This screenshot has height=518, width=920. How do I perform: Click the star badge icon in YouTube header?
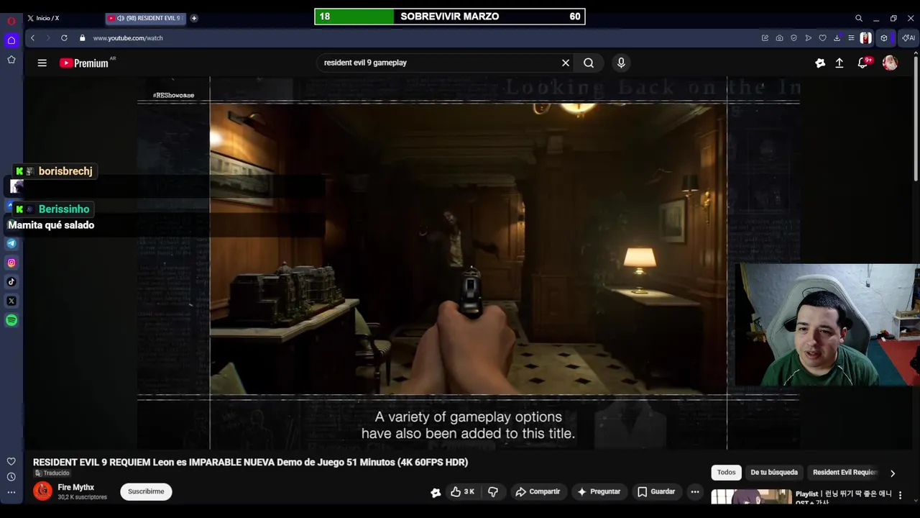point(820,63)
